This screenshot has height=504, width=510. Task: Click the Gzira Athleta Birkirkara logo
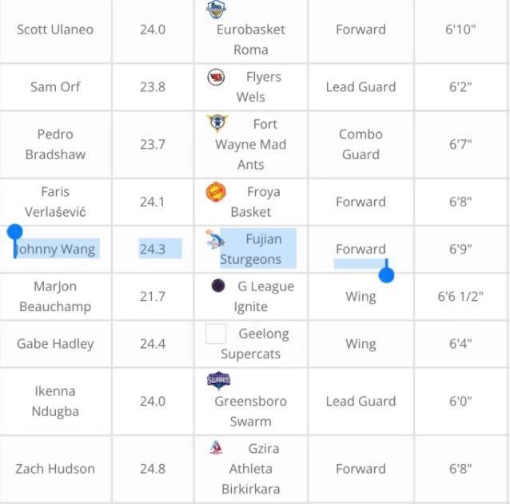[x=216, y=448]
